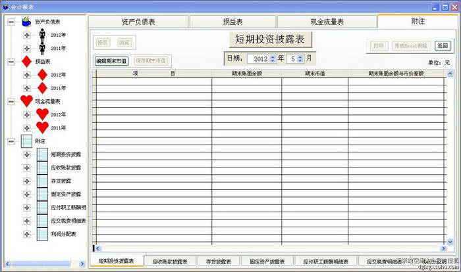Collapse the 附注 tree node
The height and width of the screenshot is (272, 461).
click(11, 141)
